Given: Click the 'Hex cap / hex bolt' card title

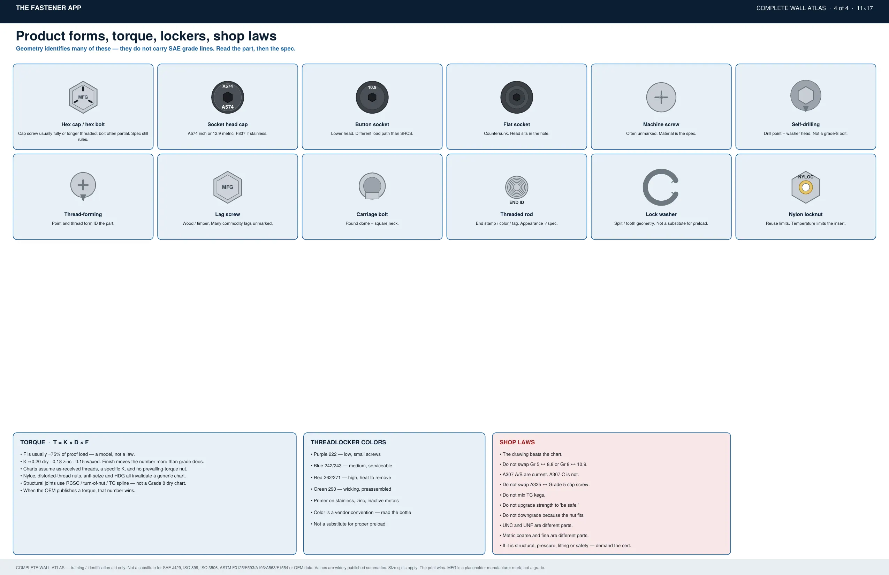Looking at the screenshot, I should pos(83,124).
